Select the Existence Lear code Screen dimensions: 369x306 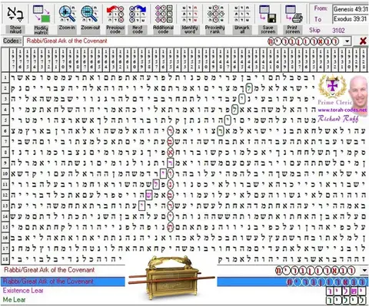pyautogui.click(x=23, y=291)
